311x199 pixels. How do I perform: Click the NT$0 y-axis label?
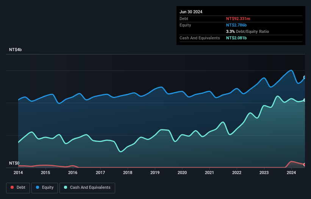point(14,163)
